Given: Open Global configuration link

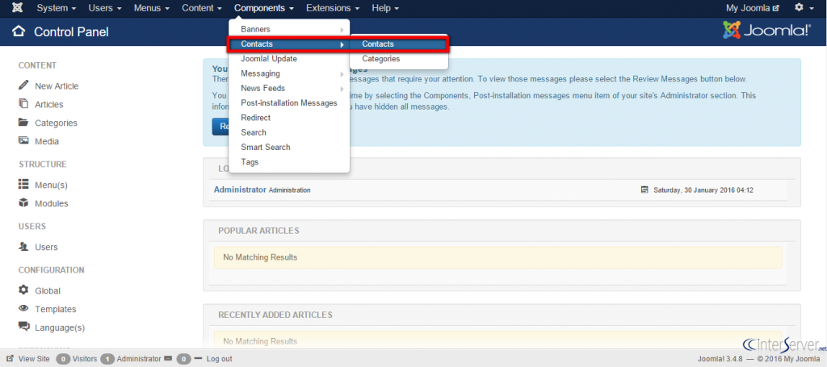Looking at the screenshot, I should [x=48, y=290].
